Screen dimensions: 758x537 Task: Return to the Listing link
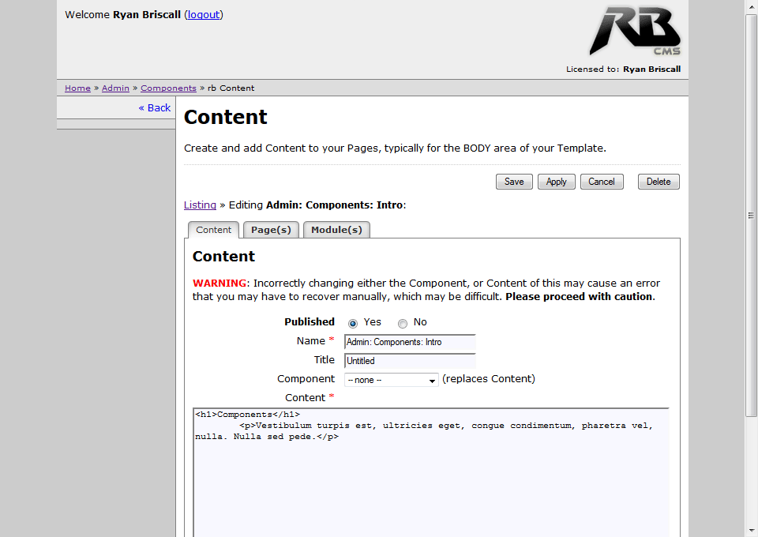coord(200,205)
